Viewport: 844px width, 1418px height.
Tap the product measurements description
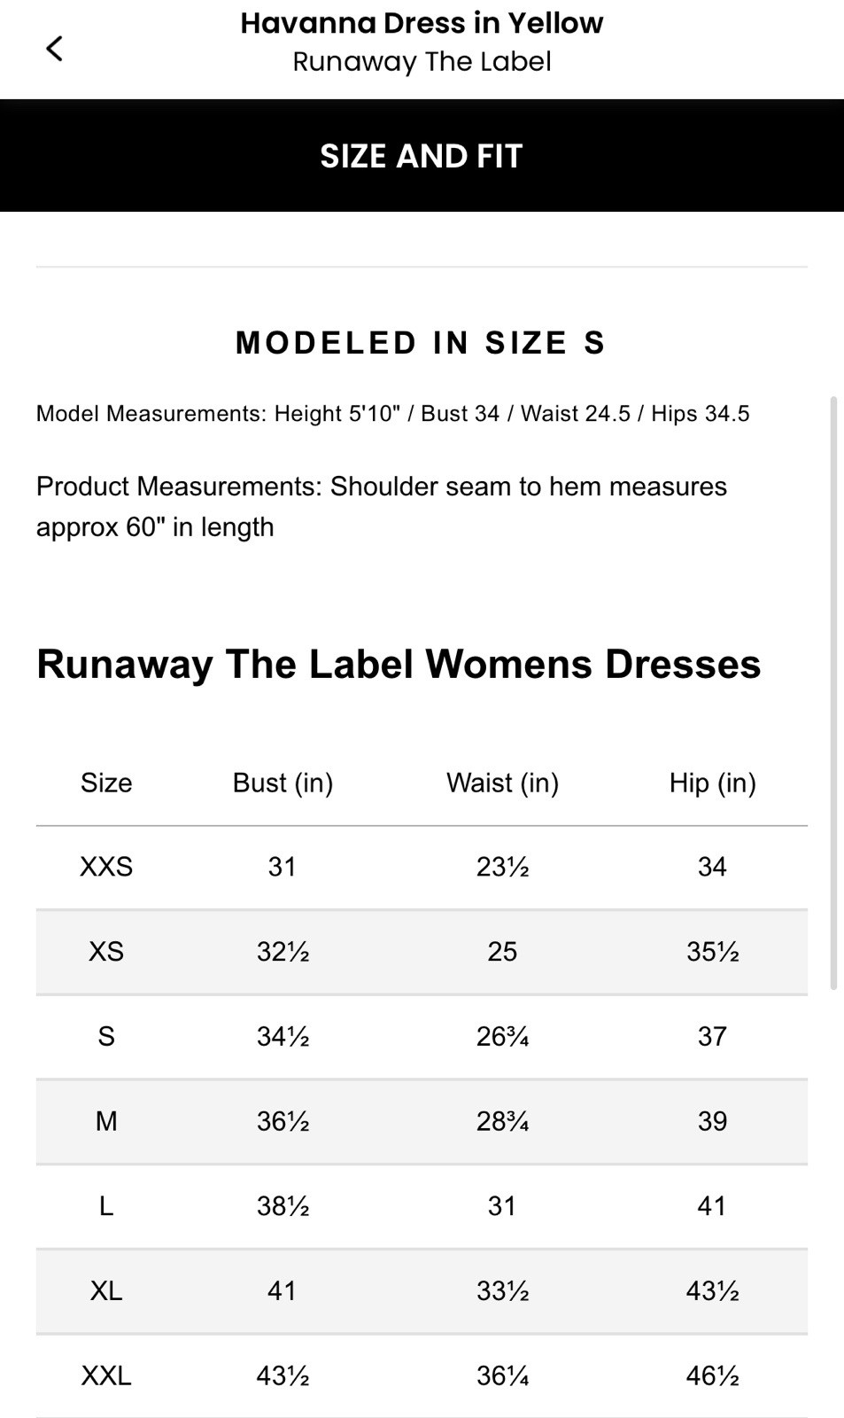click(x=381, y=505)
